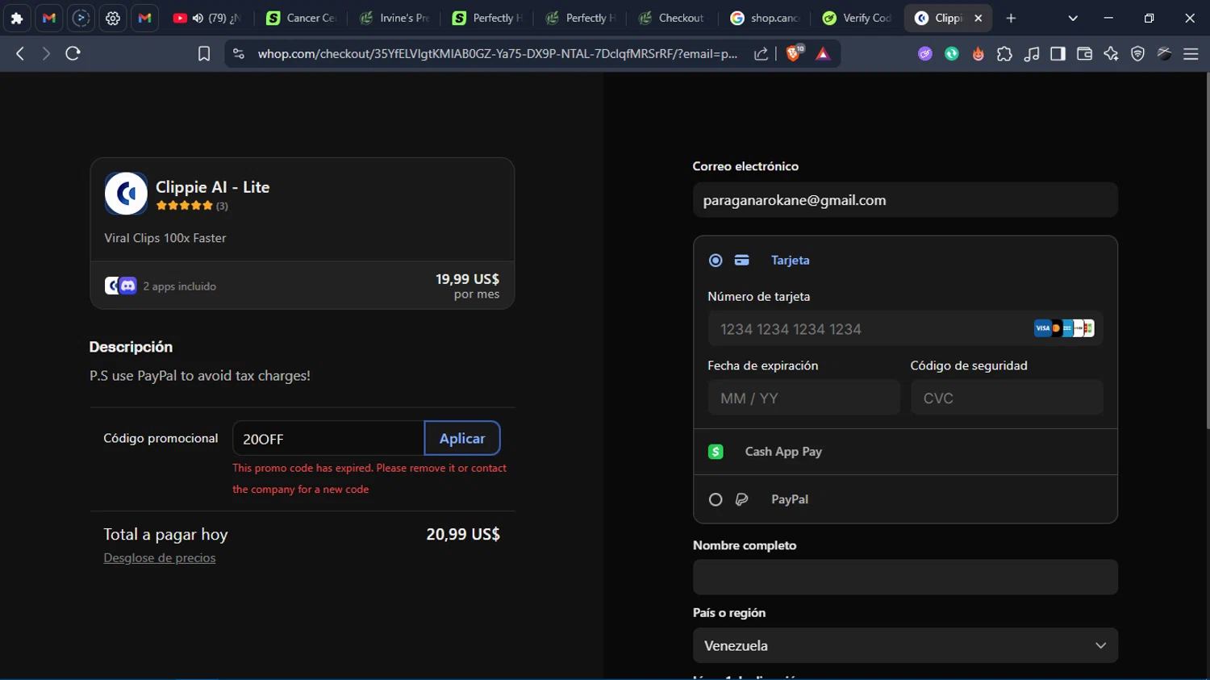Choose Cash App Pay payment option
The image size is (1210, 680).
point(905,452)
